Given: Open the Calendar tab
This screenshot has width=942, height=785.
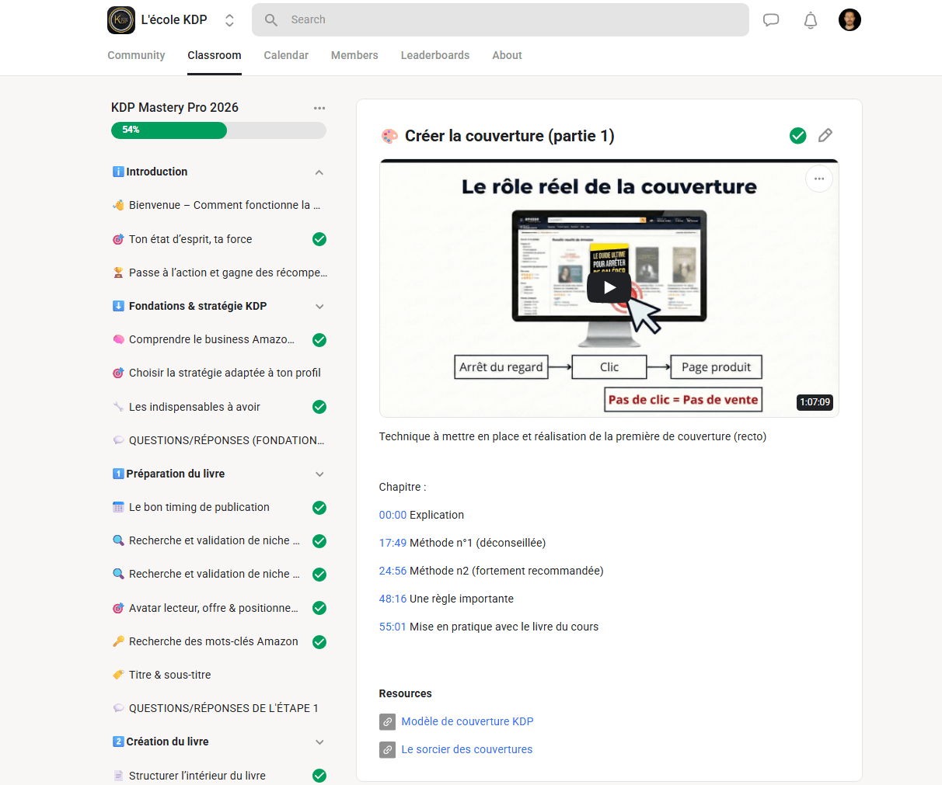Looking at the screenshot, I should click(286, 55).
